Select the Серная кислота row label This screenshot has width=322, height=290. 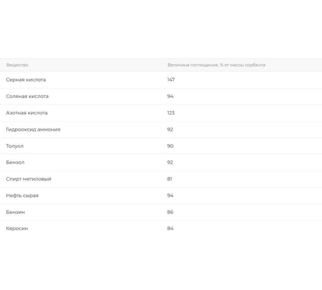tap(26, 80)
